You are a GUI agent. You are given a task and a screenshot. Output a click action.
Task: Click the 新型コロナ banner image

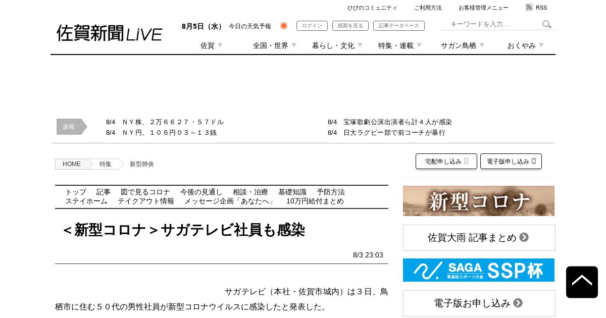pos(479,201)
